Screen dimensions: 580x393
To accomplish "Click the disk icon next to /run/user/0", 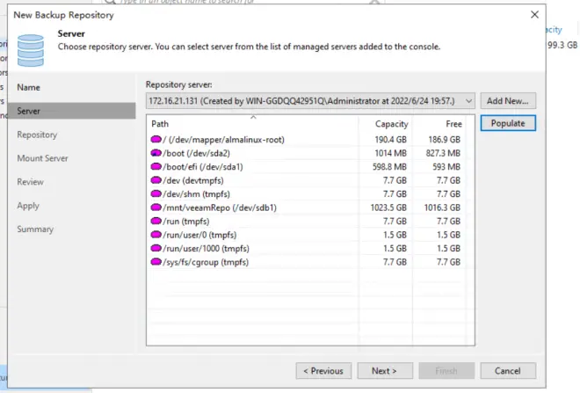I will click(156, 235).
